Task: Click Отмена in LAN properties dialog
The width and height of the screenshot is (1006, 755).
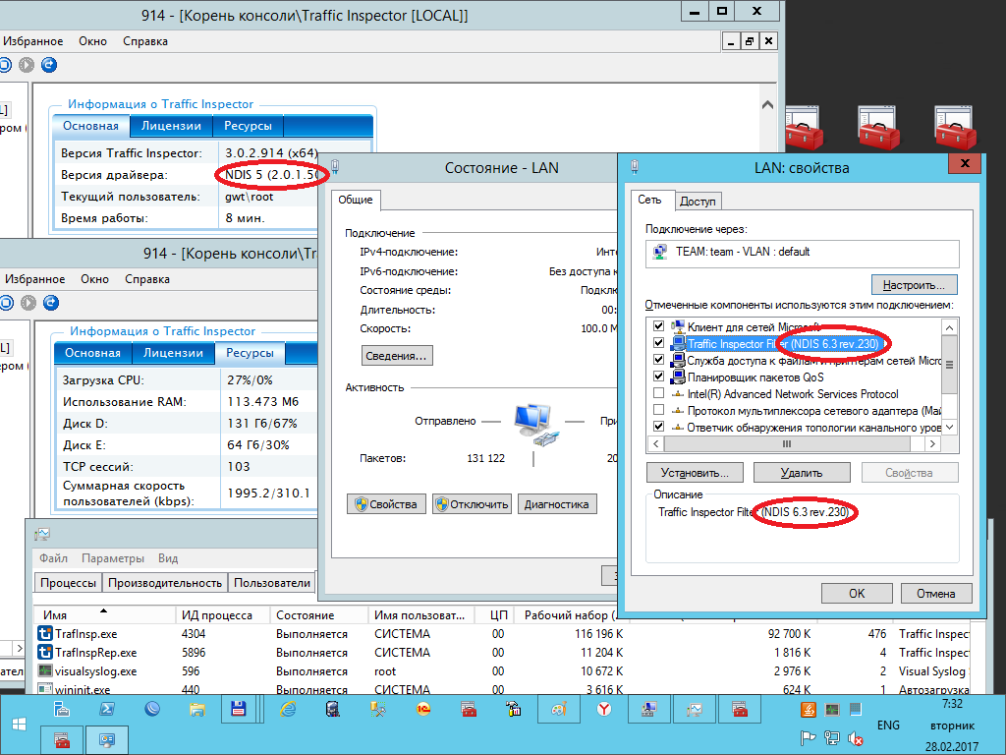Action: [935, 594]
